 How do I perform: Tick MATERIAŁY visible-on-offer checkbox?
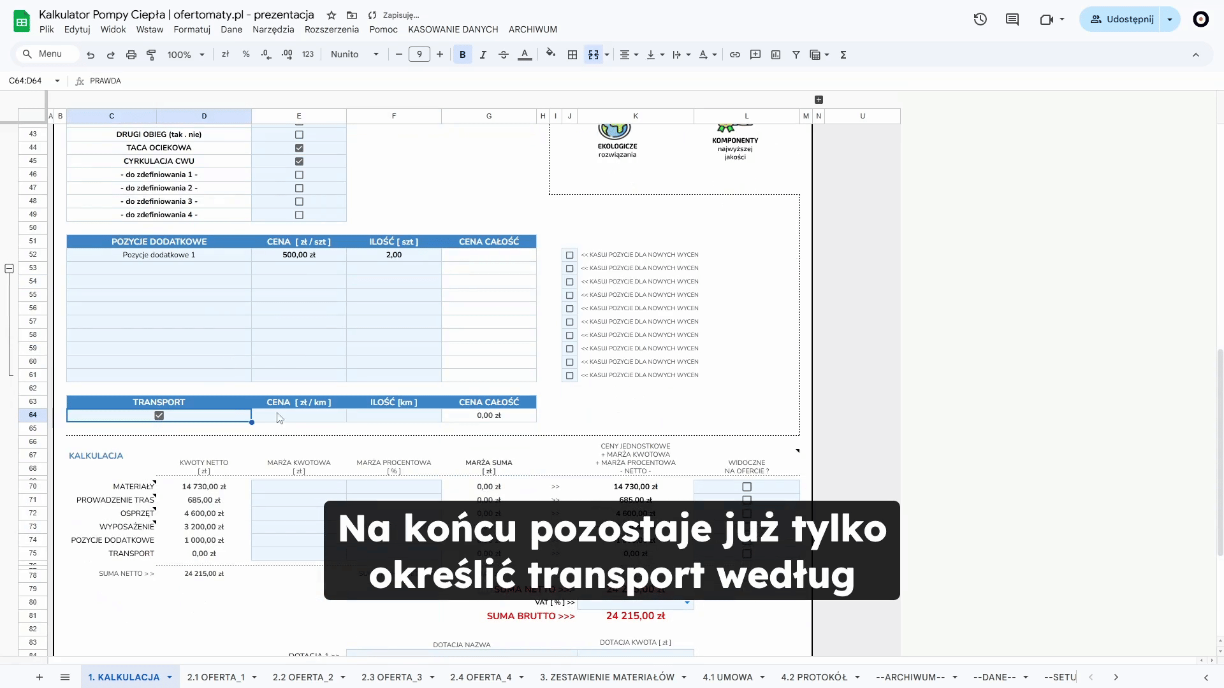click(x=747, y=487)
